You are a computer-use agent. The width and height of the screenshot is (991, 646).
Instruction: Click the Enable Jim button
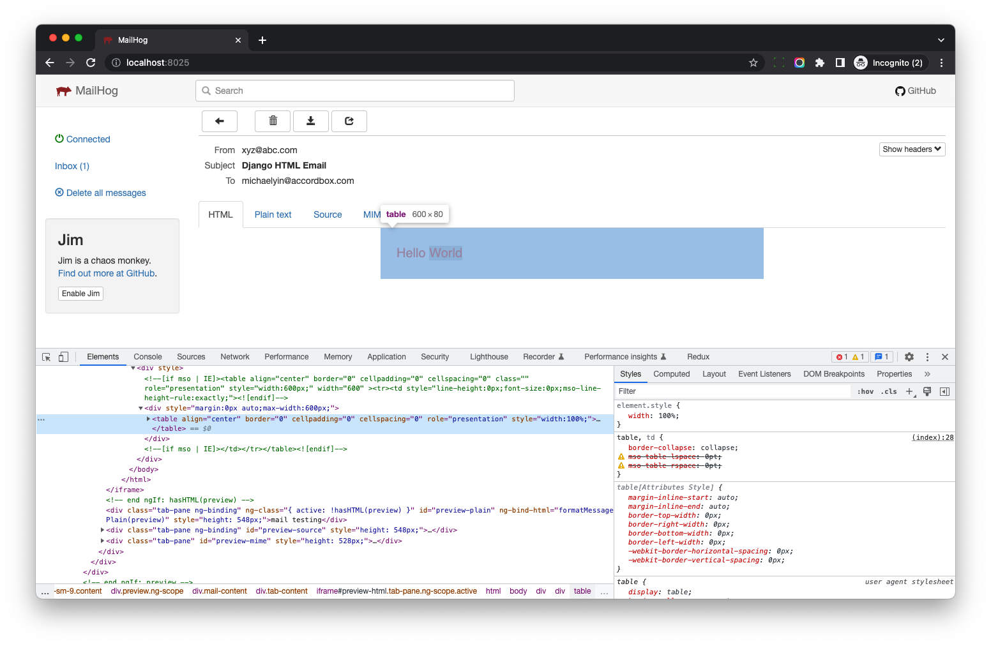click(x=80, y=294)
